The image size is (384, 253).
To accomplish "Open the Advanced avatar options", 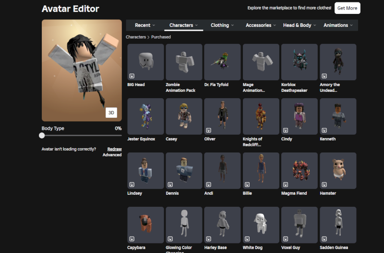I will point(112,155).
